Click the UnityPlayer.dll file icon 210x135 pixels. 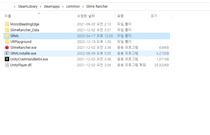(x=7, y=65)
